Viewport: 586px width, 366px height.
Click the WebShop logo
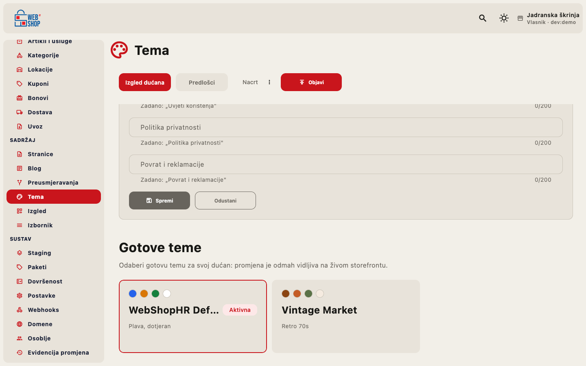27,18
